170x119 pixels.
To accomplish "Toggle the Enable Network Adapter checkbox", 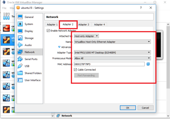I will [x=48, y=31].
